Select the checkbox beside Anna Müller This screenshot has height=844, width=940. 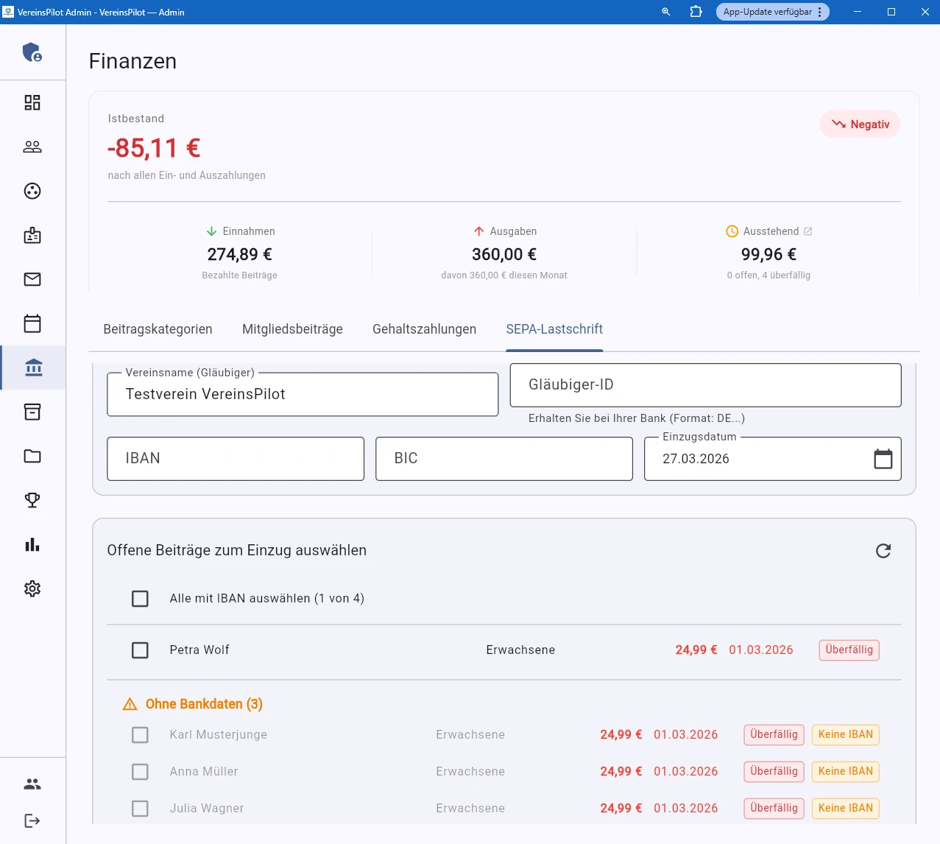(140, 771)
